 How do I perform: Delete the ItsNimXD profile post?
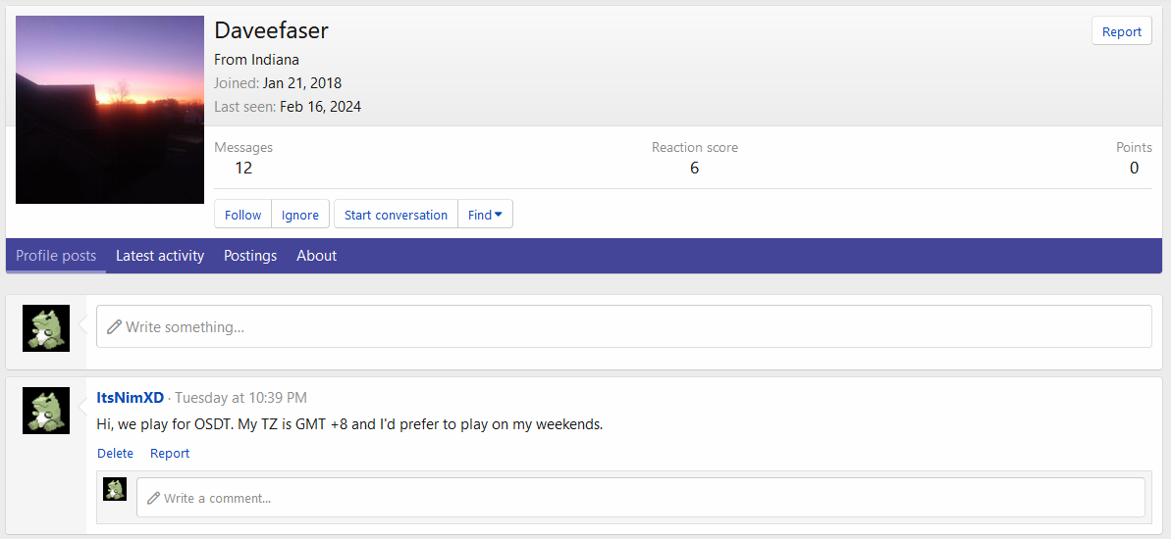pos(115,454)
